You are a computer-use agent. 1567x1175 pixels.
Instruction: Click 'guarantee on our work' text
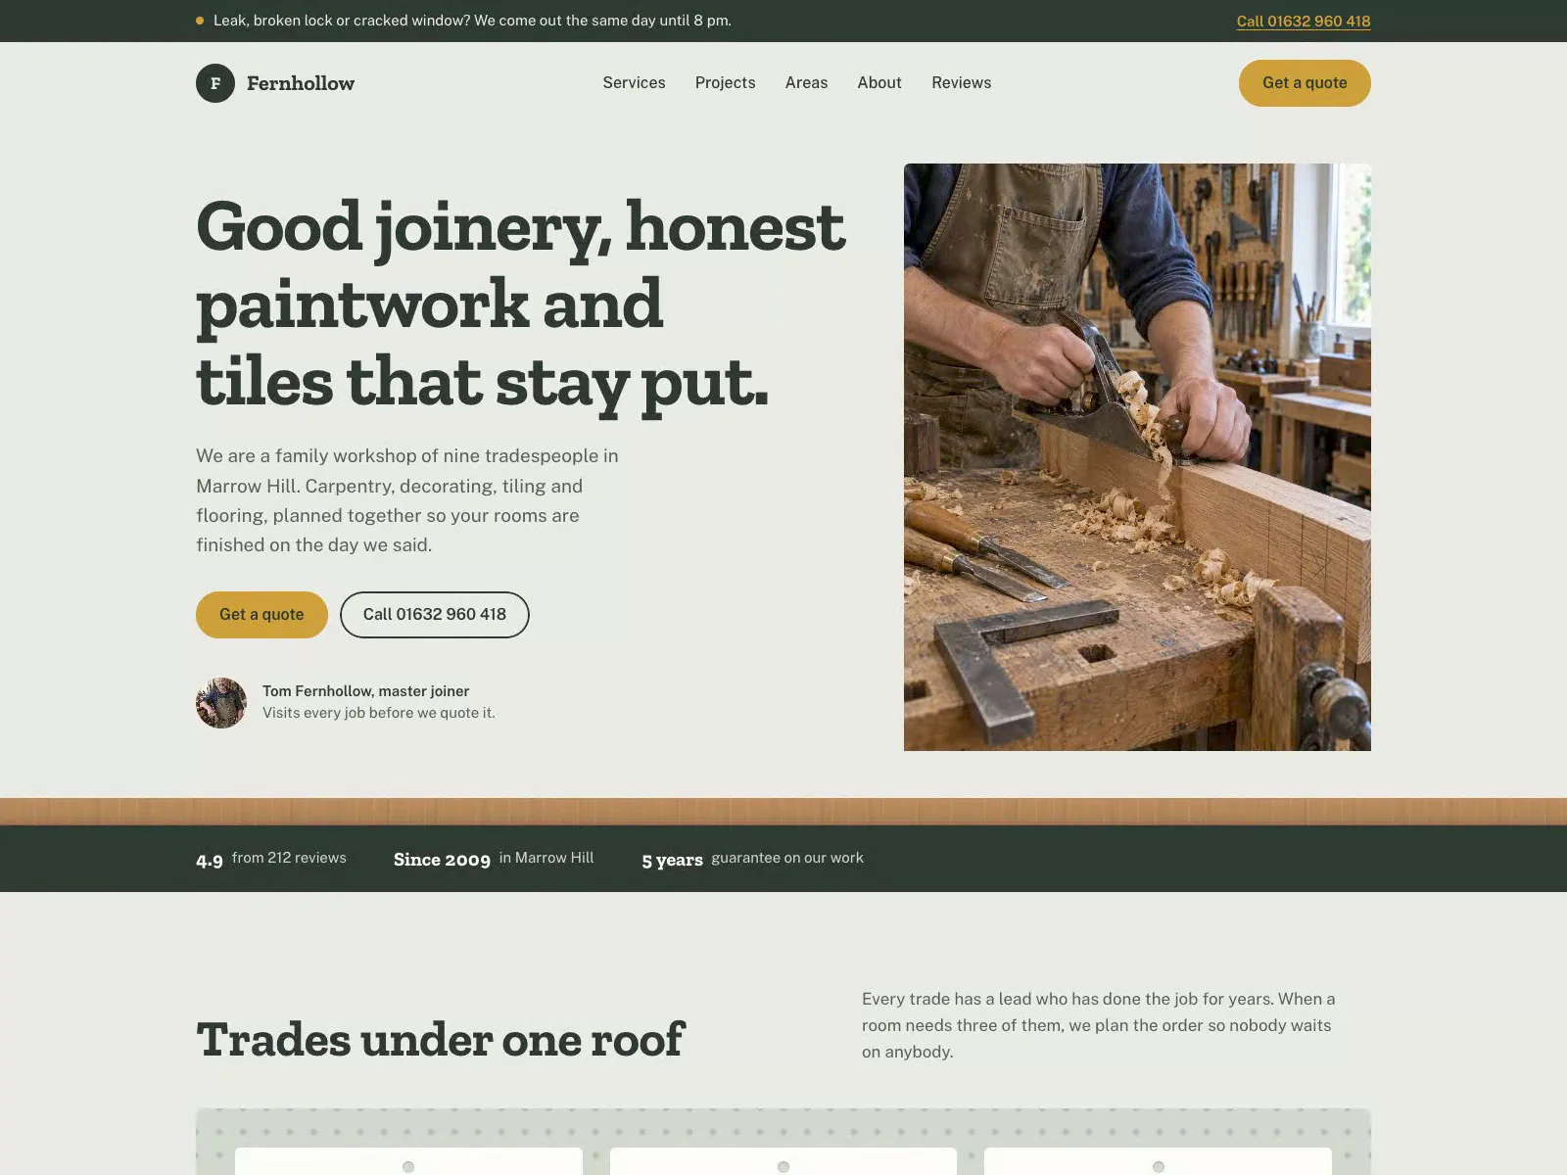(x=787, y=858)
